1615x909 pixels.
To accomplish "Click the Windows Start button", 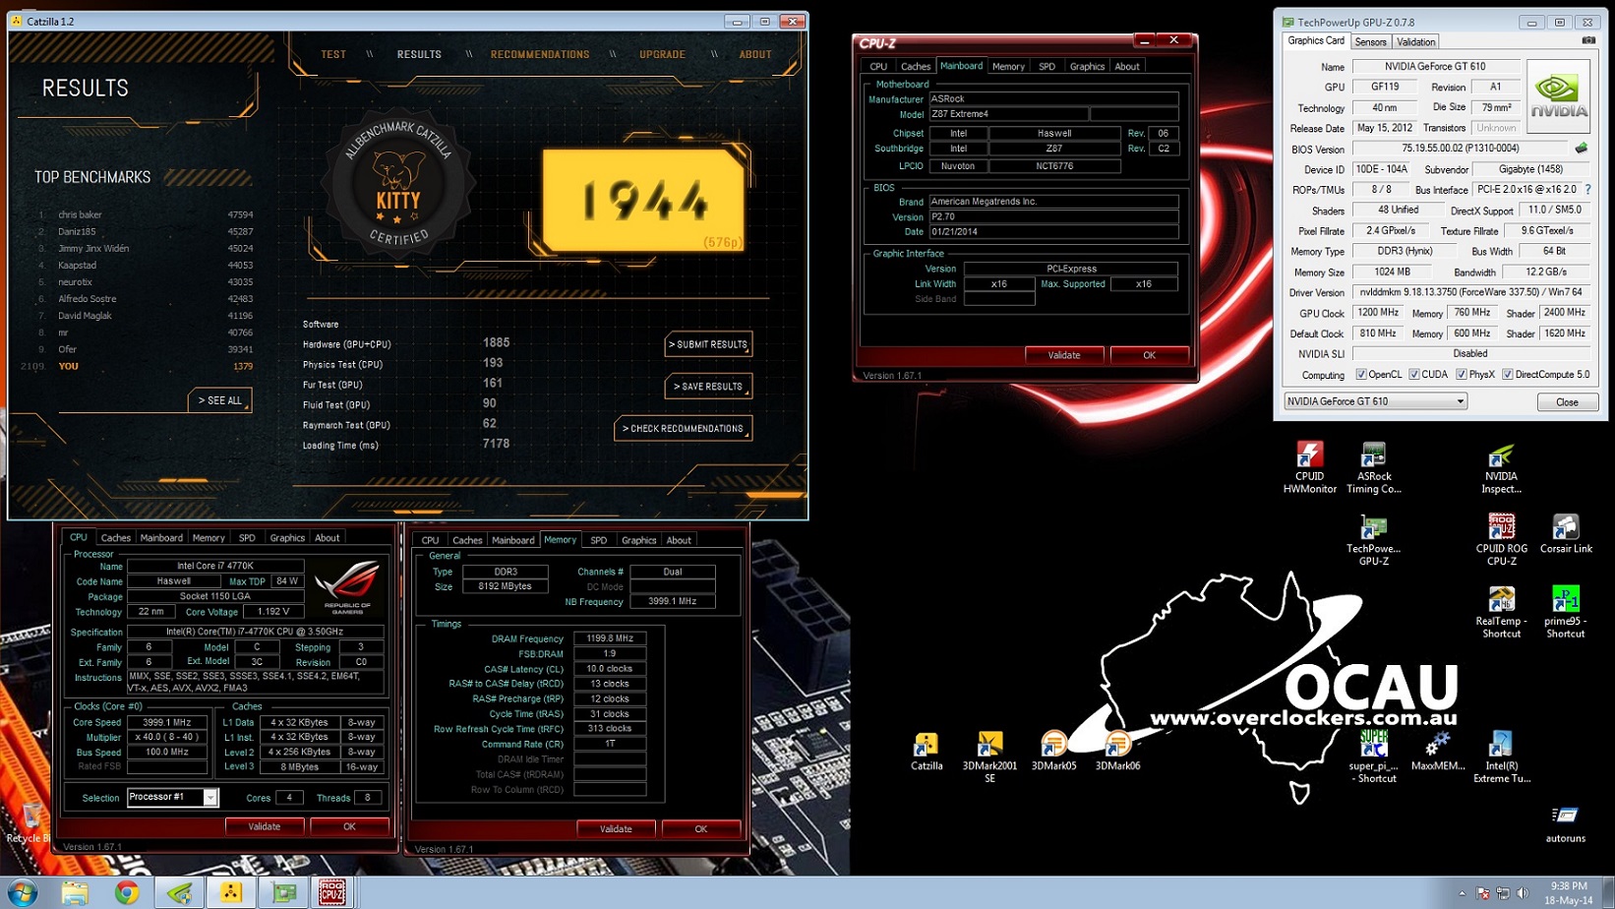I will pos(22,892).
